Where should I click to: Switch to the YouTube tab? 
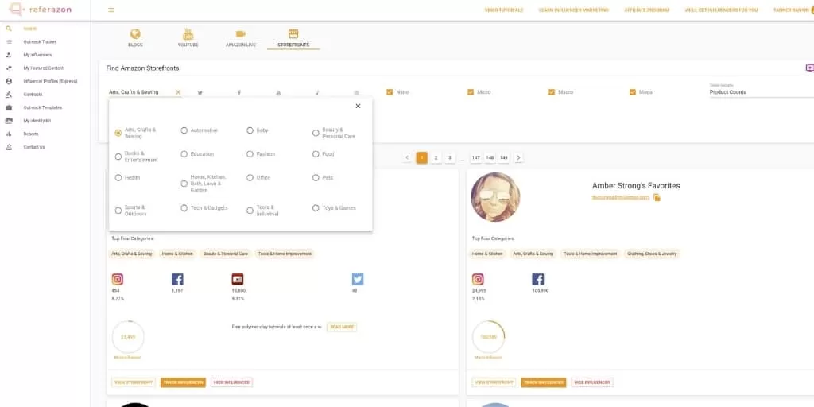tap(188, 38)
